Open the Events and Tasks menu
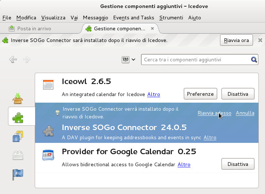This screenshot has width=265, height=194. pyautogui.click(x=133, y=18)
